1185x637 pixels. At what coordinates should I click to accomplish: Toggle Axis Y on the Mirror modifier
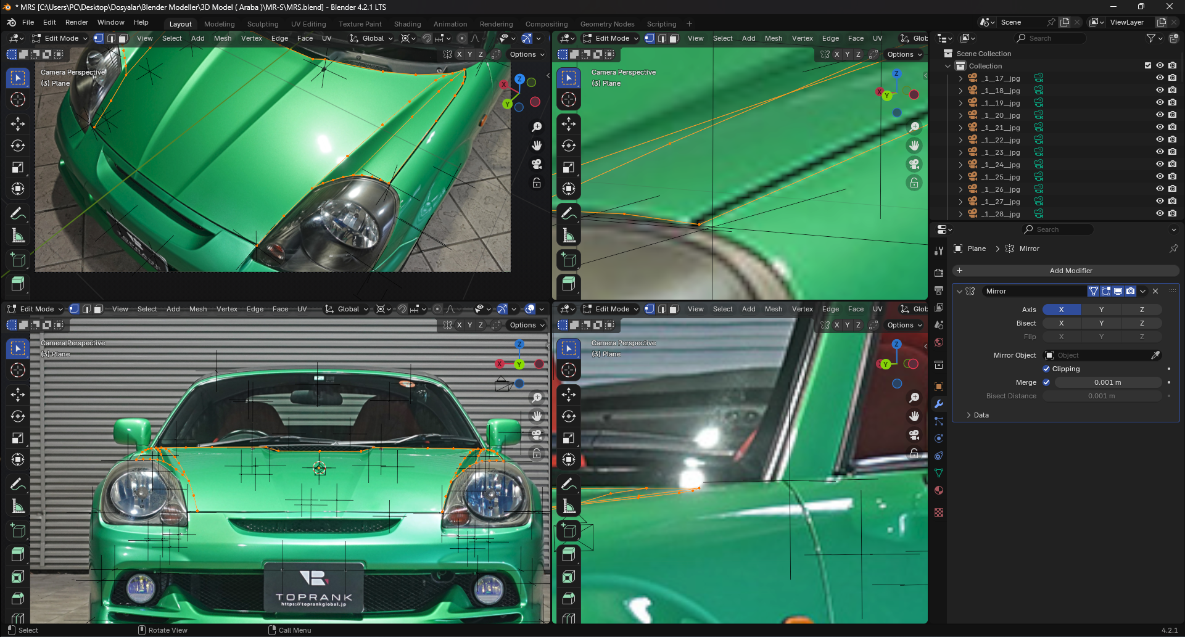1101,310
